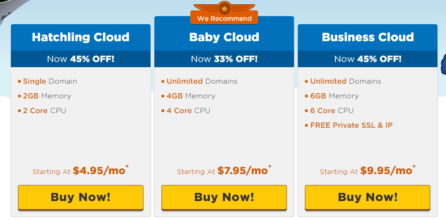Screen dimensions: 446x220
Task: Select the Business Cloud plan header
Action: [x=367, y=37]
